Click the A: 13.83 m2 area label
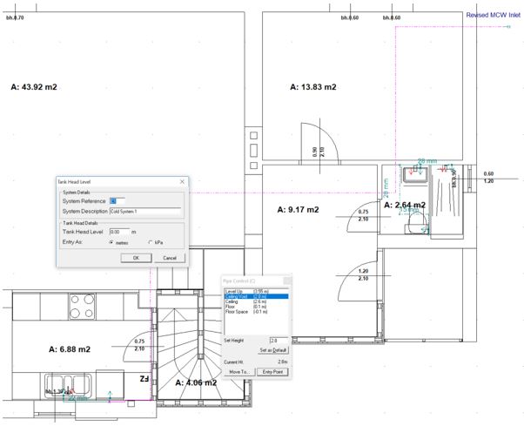 313,87
